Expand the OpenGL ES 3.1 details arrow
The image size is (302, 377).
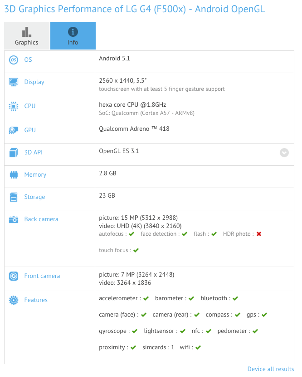(284, 153)
